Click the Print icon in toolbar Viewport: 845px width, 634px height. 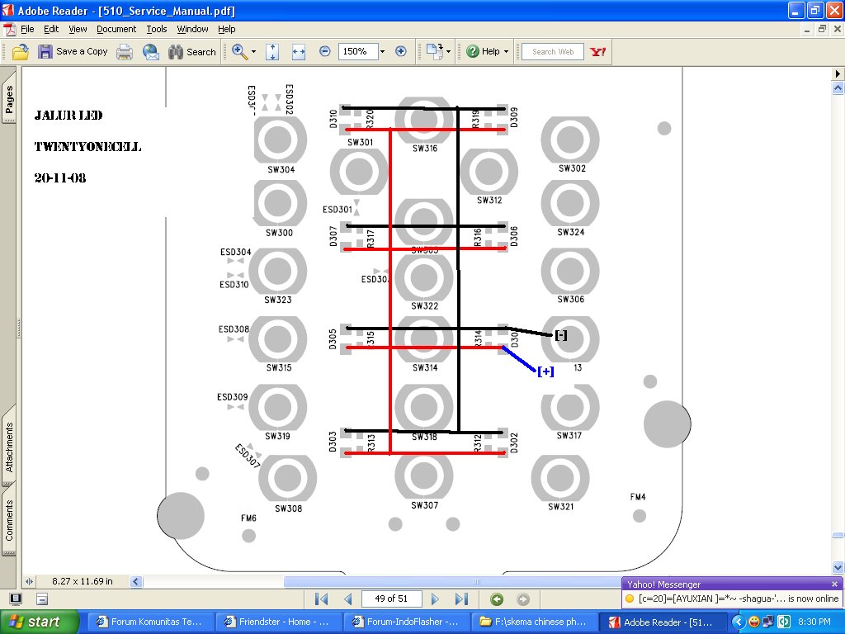[x=125, y=51]
